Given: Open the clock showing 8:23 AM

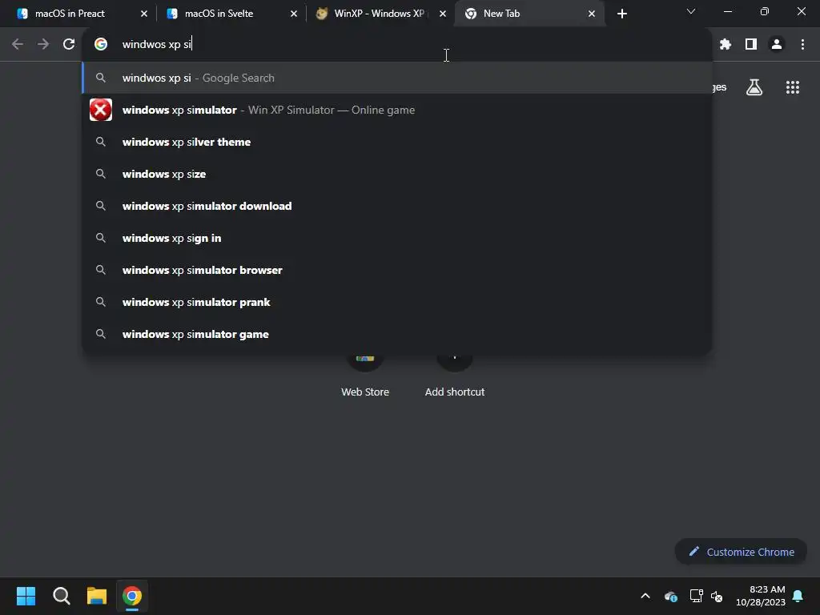Looking at the screenshot, I should click(761, 596).
